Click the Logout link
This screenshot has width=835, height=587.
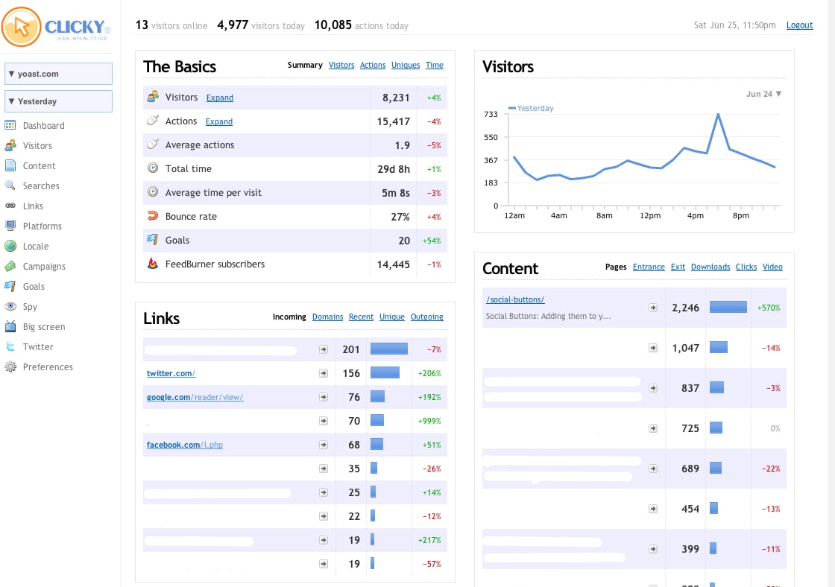click(x=799, y=25)
